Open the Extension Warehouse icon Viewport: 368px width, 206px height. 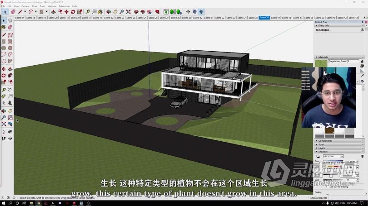click(x=143, y=12)
